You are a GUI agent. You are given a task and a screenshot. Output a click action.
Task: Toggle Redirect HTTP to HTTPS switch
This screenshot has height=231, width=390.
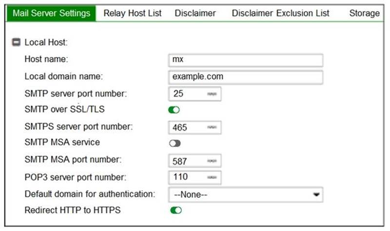175,210
